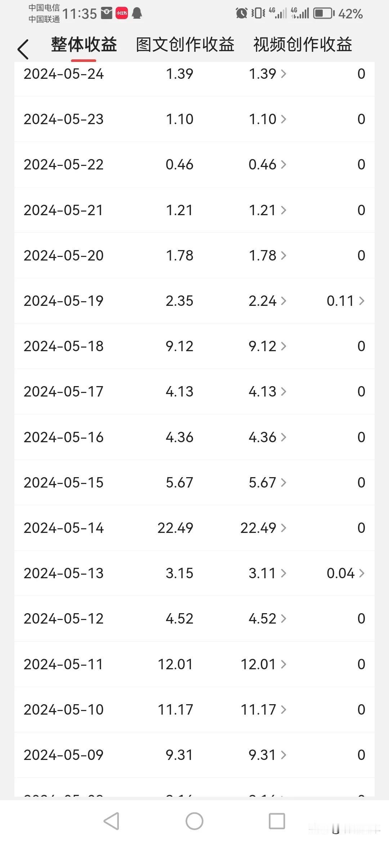Switch to 视频创作收益 tab

point(303,45)
